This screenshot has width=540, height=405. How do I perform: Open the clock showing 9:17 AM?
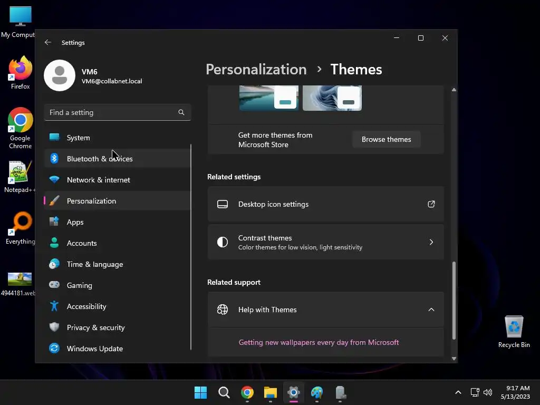(515, 392)
